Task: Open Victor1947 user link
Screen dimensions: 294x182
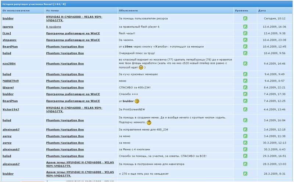Action: 11,109
